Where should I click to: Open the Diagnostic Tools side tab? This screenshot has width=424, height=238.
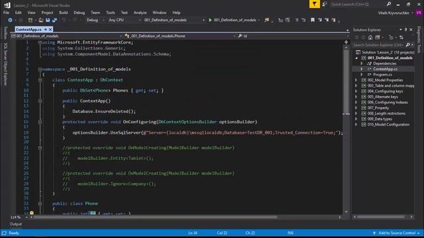pyautogui.click(x=419, y=40)
